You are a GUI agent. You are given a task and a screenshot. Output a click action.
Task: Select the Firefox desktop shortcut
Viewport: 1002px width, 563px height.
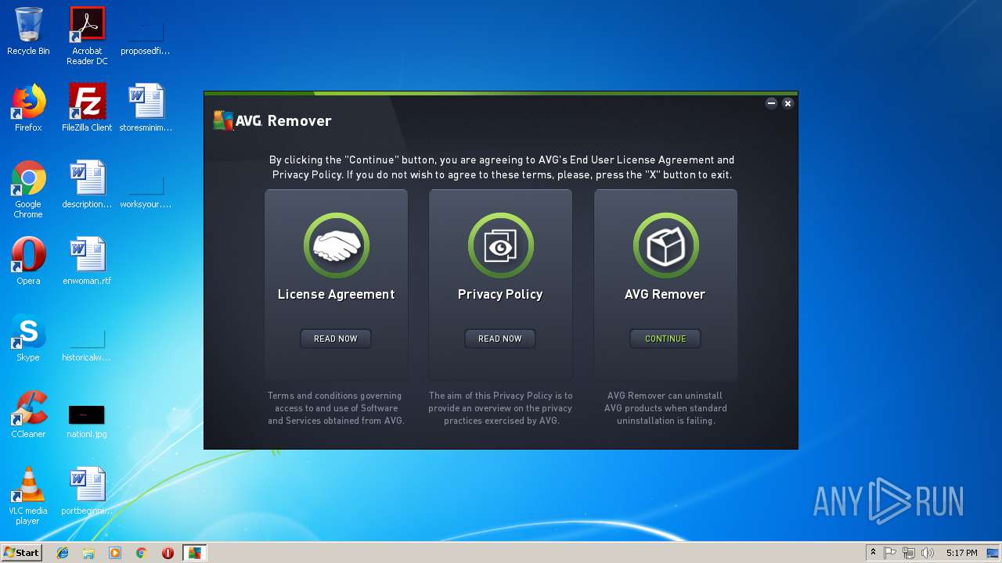click(28, 108)
